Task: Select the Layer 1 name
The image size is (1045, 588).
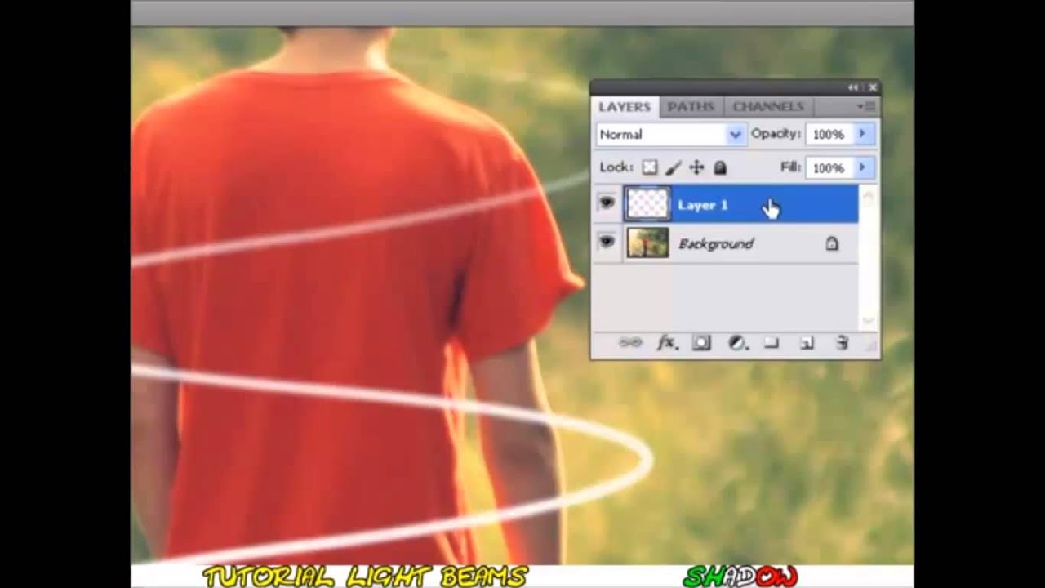Action: pos(702,205)
